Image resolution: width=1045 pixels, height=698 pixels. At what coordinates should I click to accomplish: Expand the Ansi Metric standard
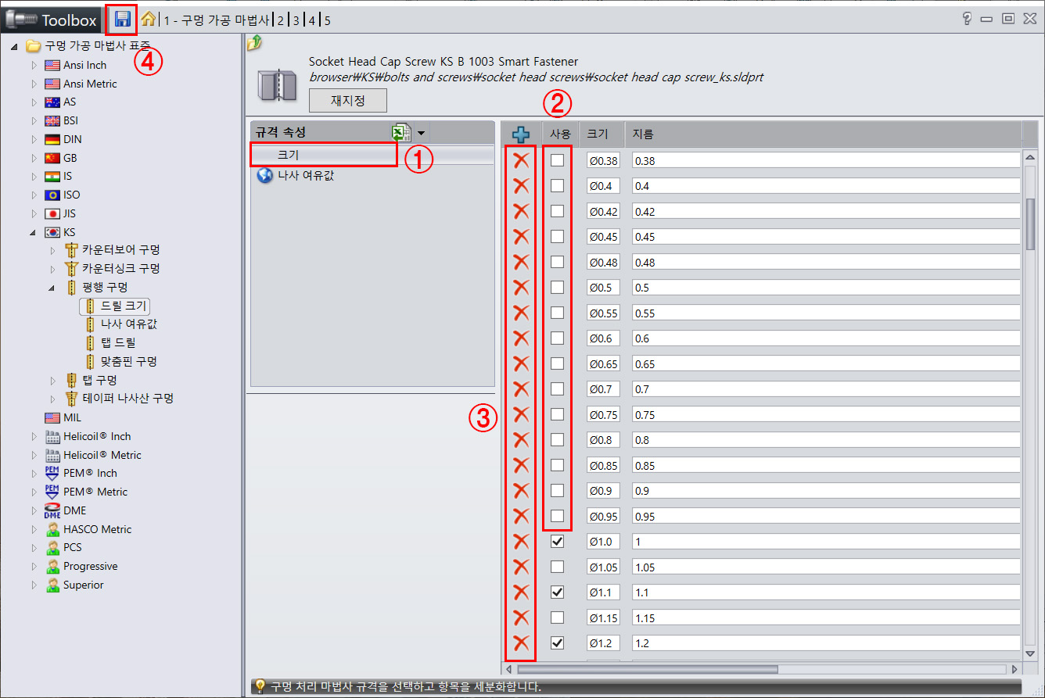point(34,84)
